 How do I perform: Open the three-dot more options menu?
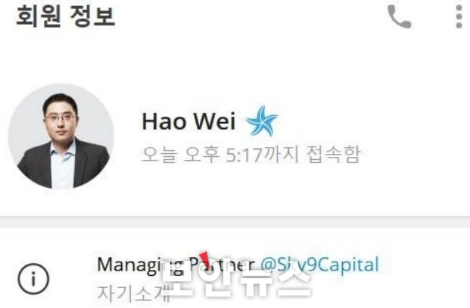pos(459,16)
